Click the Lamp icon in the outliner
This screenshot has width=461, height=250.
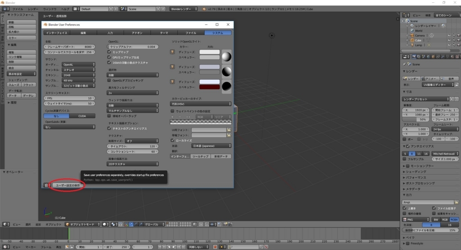pyautogui.click(x=412, y=45)
